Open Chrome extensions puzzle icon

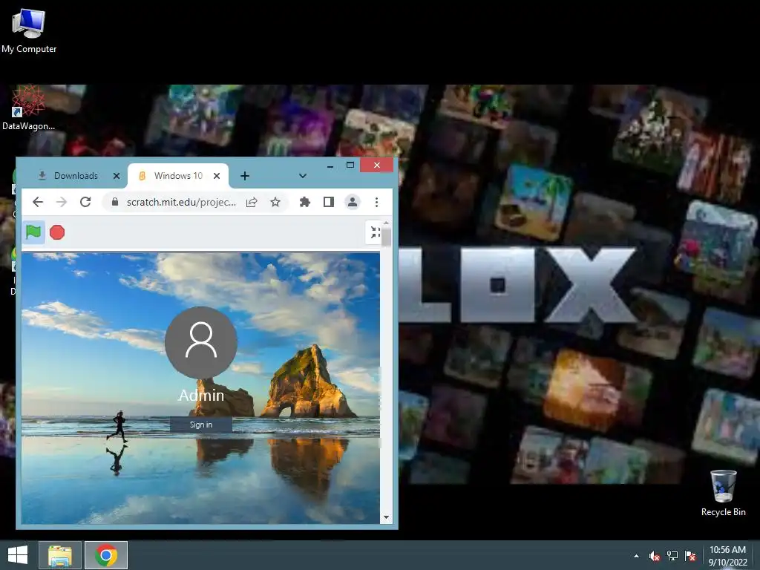point(305,202)
